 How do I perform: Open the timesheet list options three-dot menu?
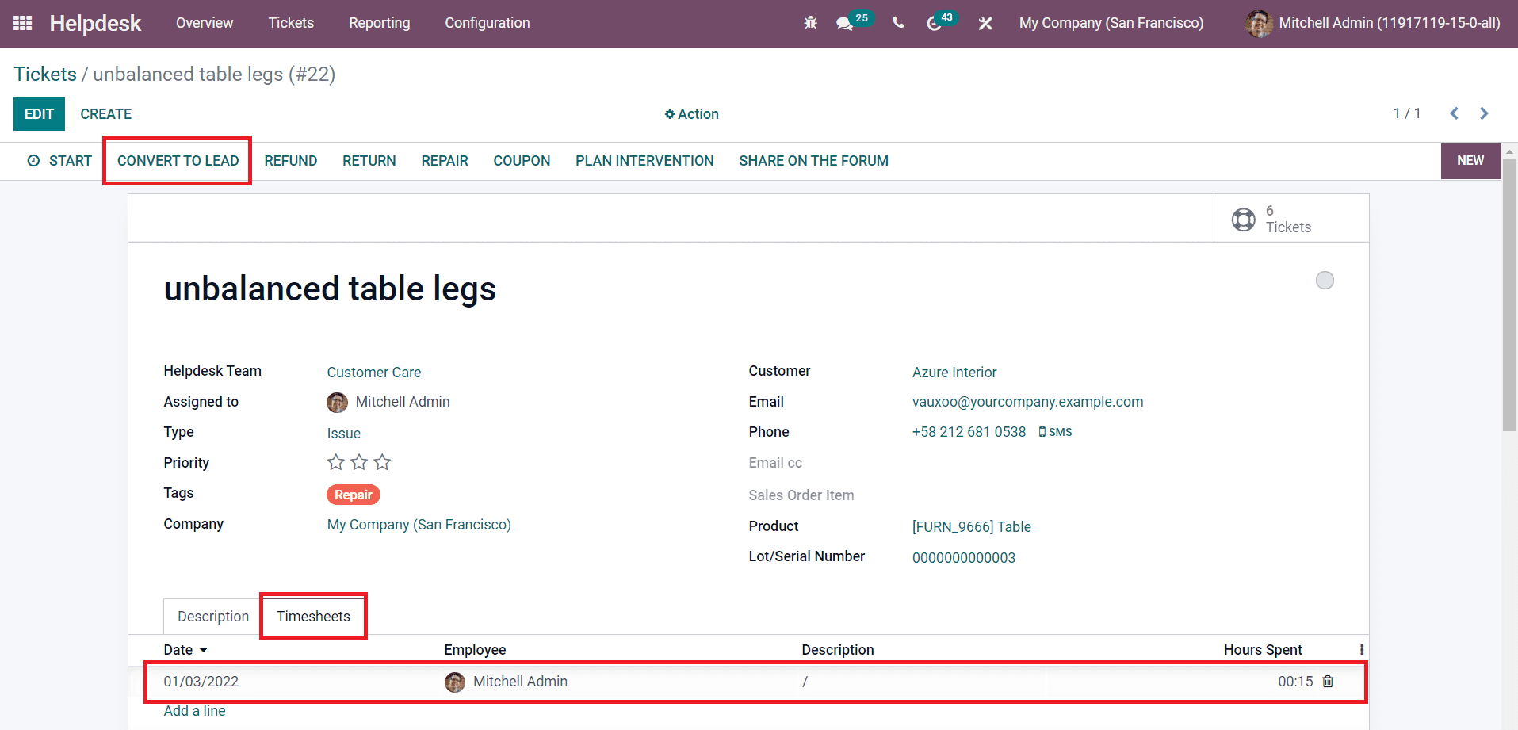(x=1362, y=648)
